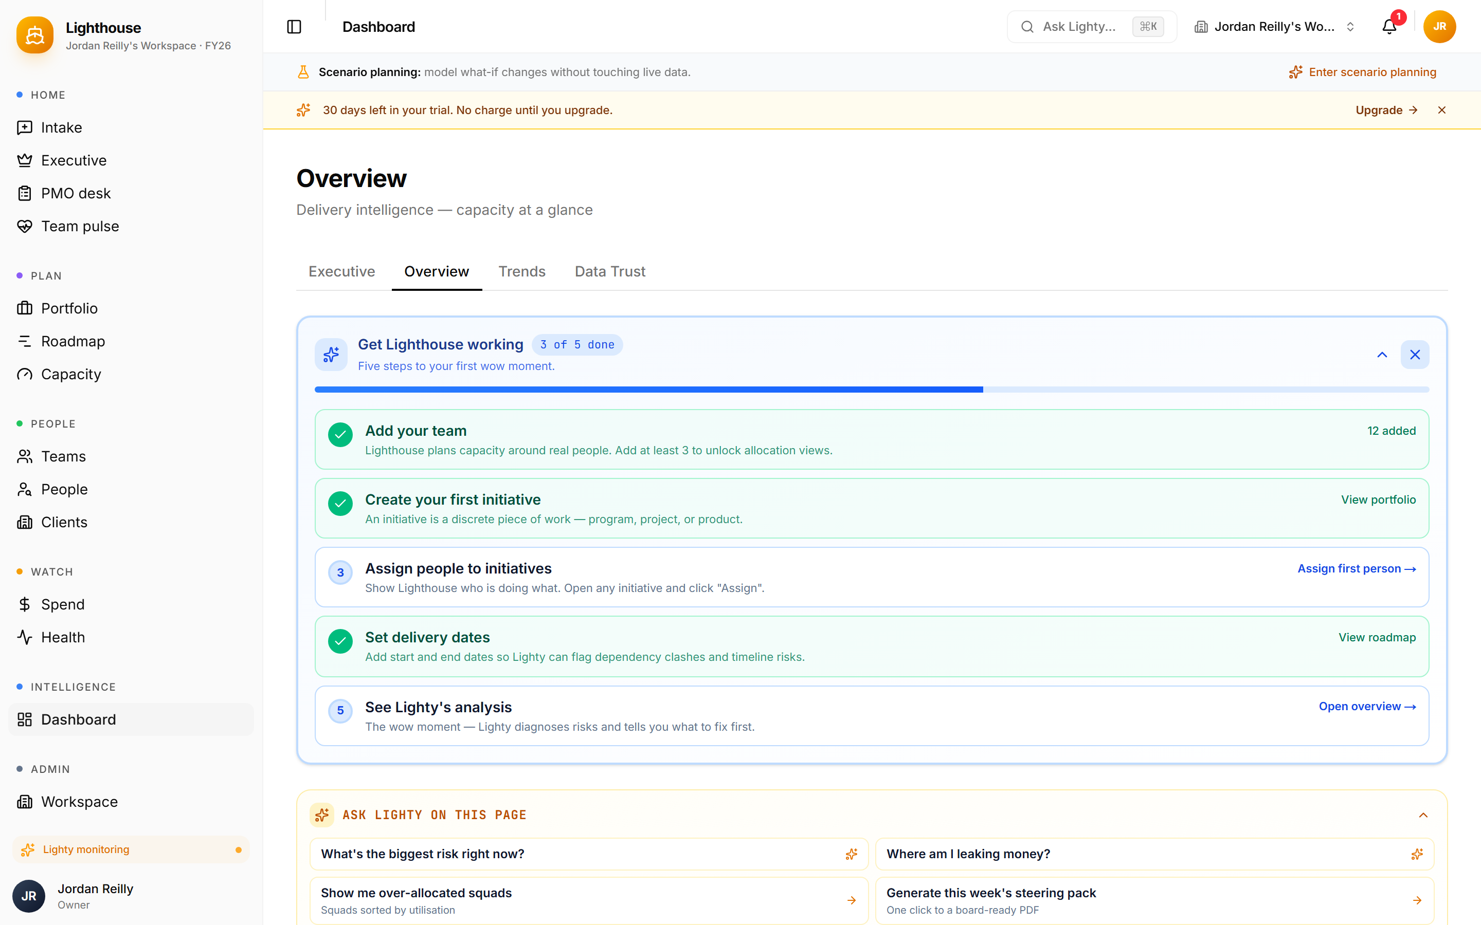Click the Teams group icon

[25, 456]
